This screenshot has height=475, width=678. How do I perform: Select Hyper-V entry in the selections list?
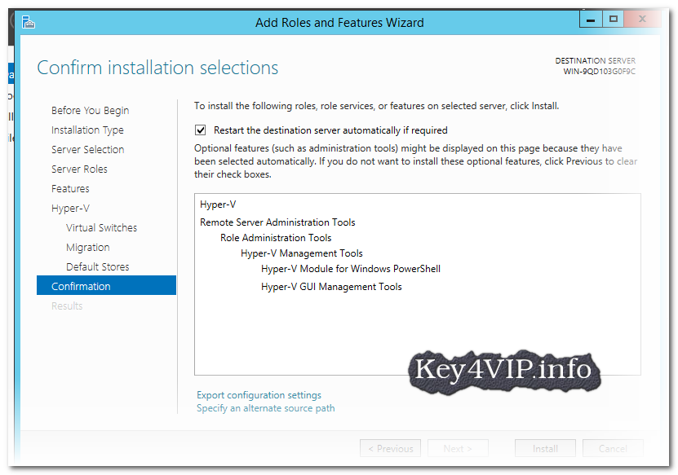pos(218,205)
